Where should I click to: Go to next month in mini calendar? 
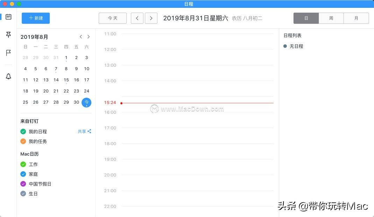[89, 36]
